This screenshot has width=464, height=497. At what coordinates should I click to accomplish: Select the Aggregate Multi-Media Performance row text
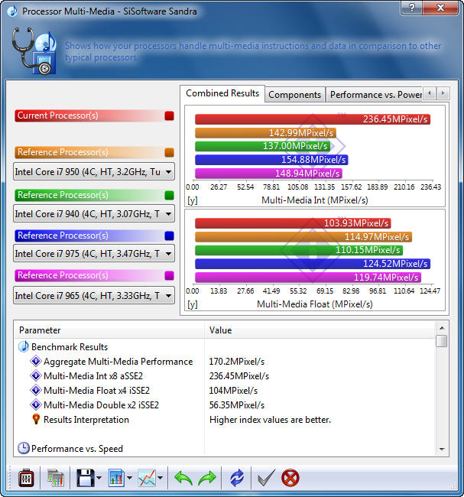coord(118,362)
